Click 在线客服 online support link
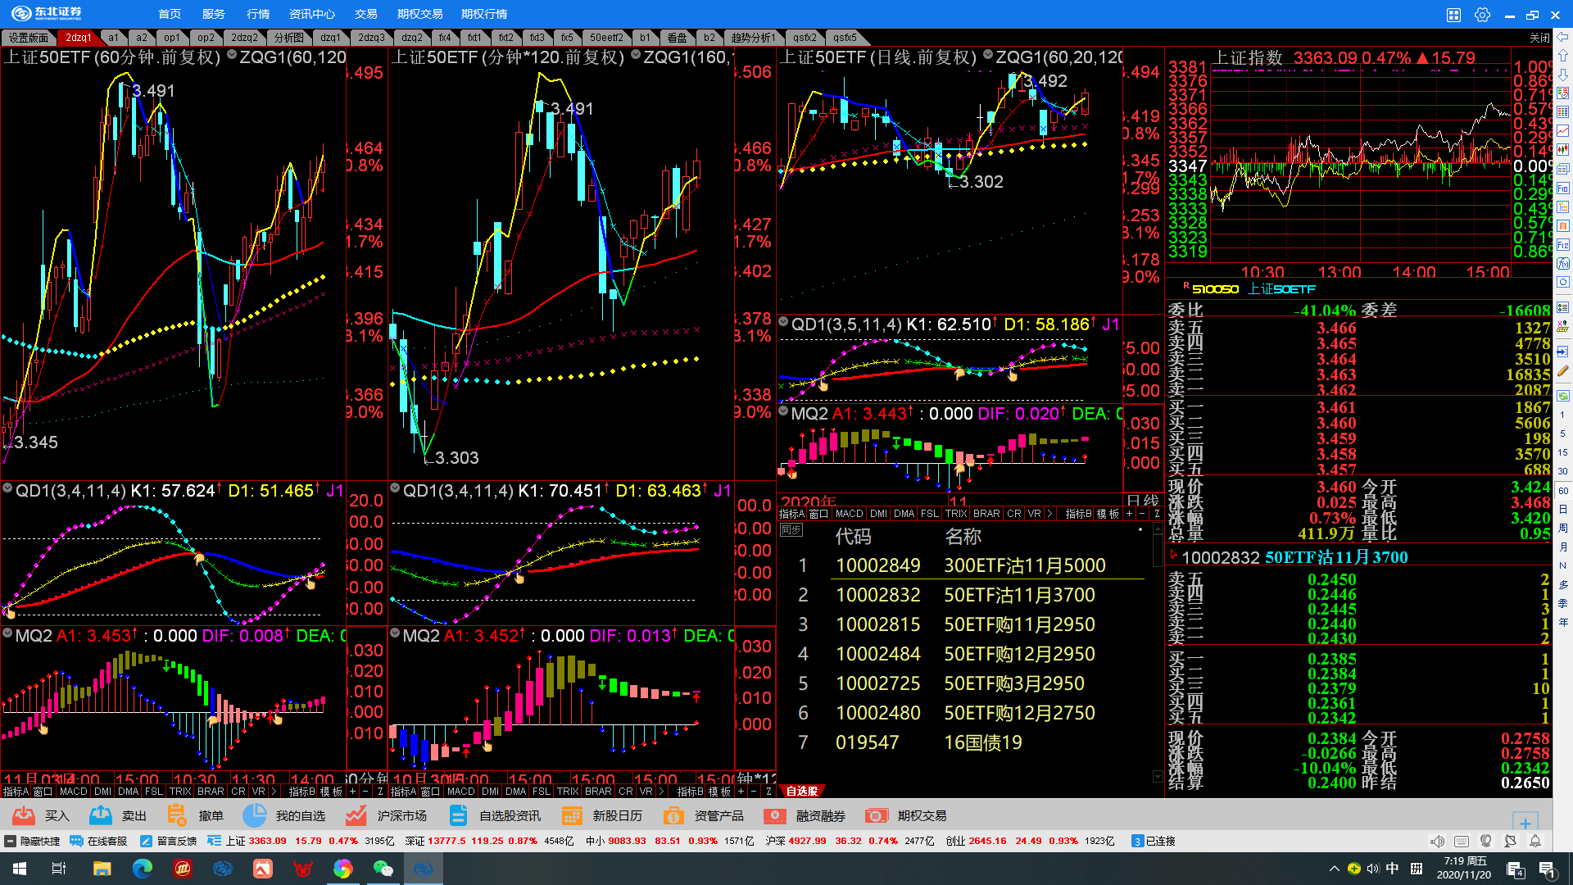Image resolution: width=1573 pixels, height=885 pixels. pos(99,841)
